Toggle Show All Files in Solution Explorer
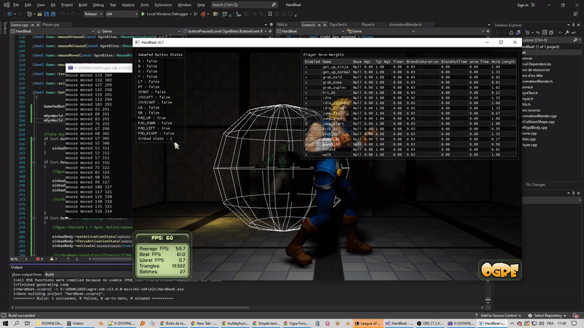The image size is (584, 328). pos(551,33)
